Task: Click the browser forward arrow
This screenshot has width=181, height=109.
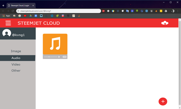Action: (x=8, y=11)
